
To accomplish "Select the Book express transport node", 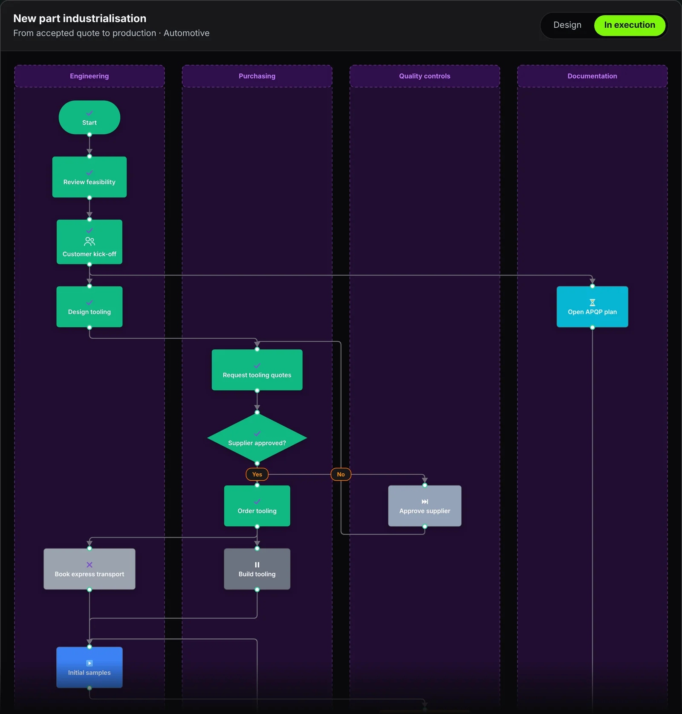I will (90, 569).
